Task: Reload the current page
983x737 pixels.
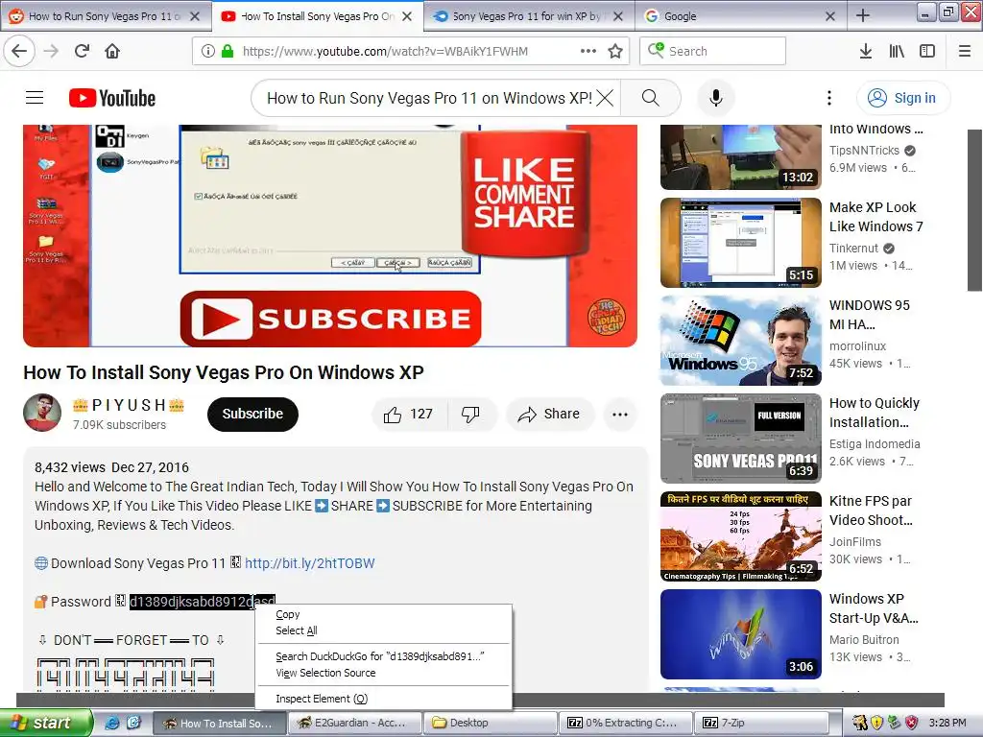Action: point(82,51)
